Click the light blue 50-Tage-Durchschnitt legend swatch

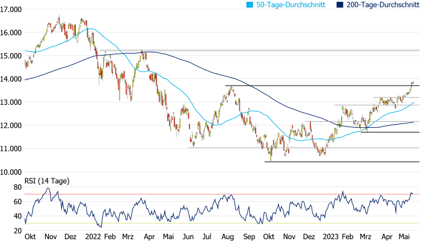[x=248, y=4]
